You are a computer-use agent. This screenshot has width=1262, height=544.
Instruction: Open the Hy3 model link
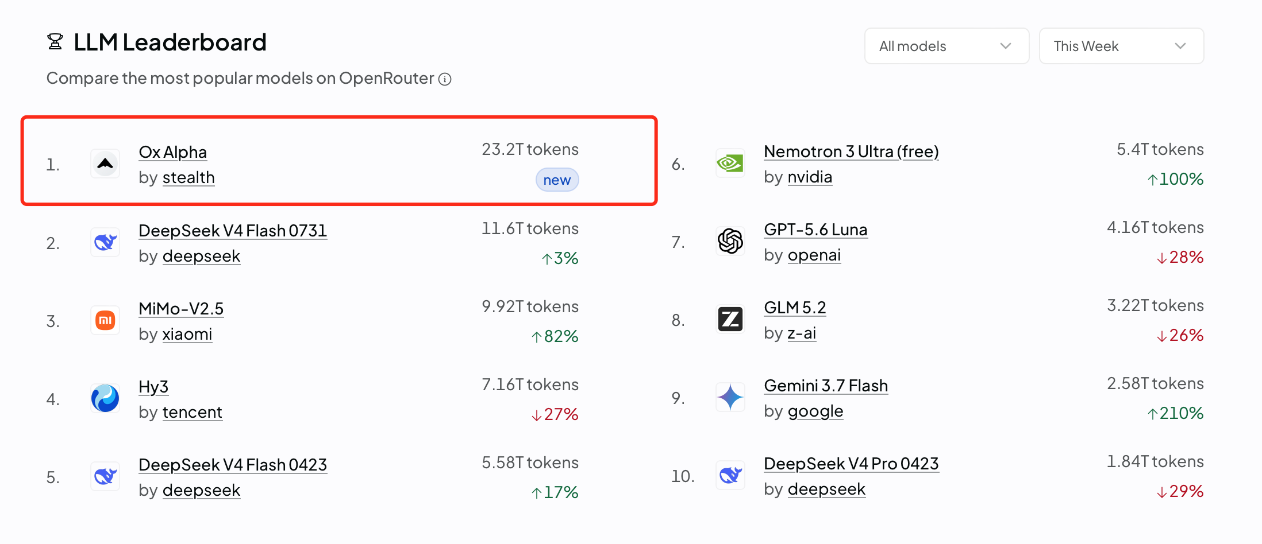point(153,387)
